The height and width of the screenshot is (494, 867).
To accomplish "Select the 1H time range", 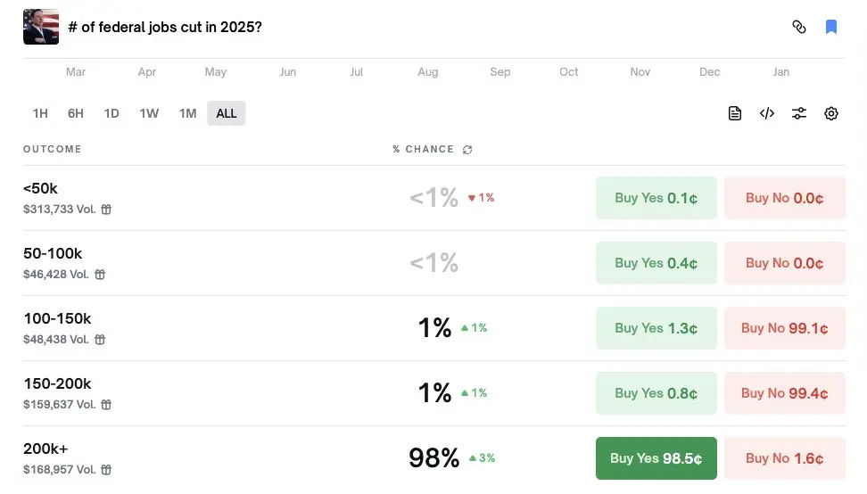I will click(40, 113).
